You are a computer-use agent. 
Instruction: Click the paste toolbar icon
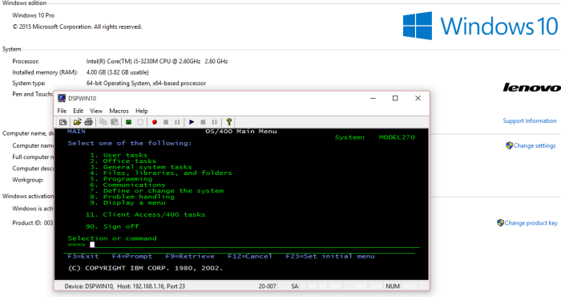(x=115, y=122)
